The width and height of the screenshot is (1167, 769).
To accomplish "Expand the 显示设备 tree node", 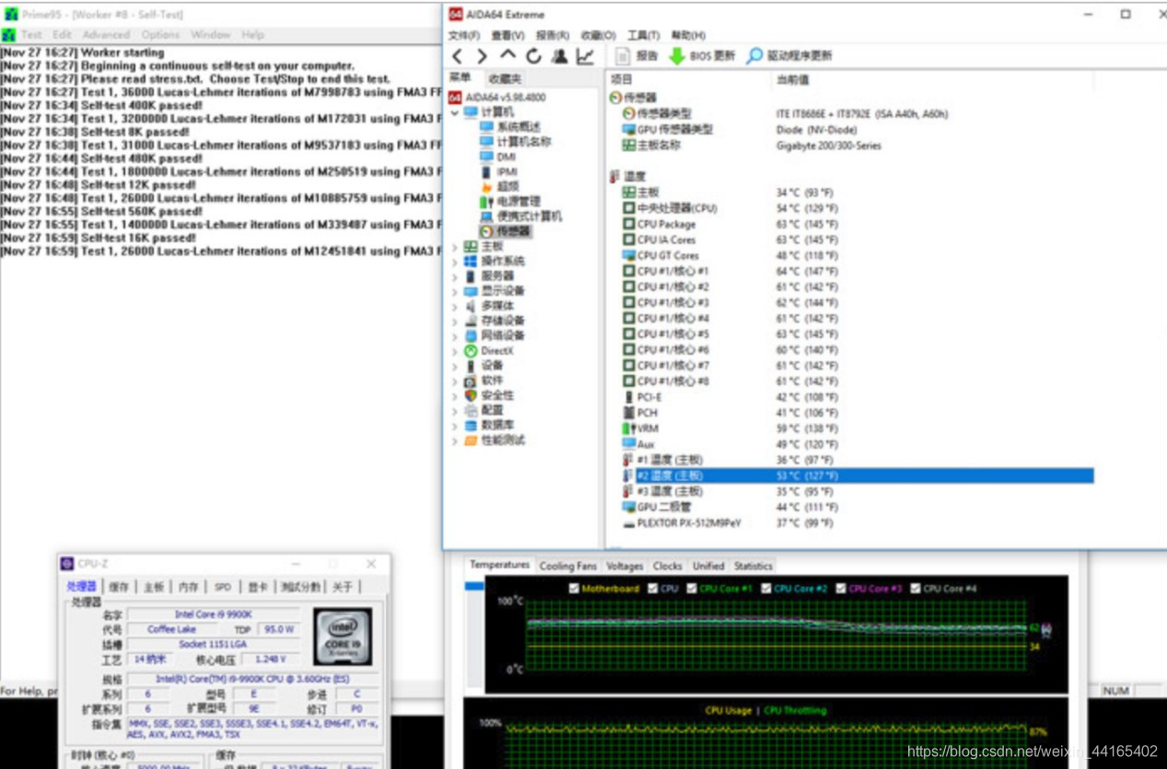I will (x=454, y=291).
